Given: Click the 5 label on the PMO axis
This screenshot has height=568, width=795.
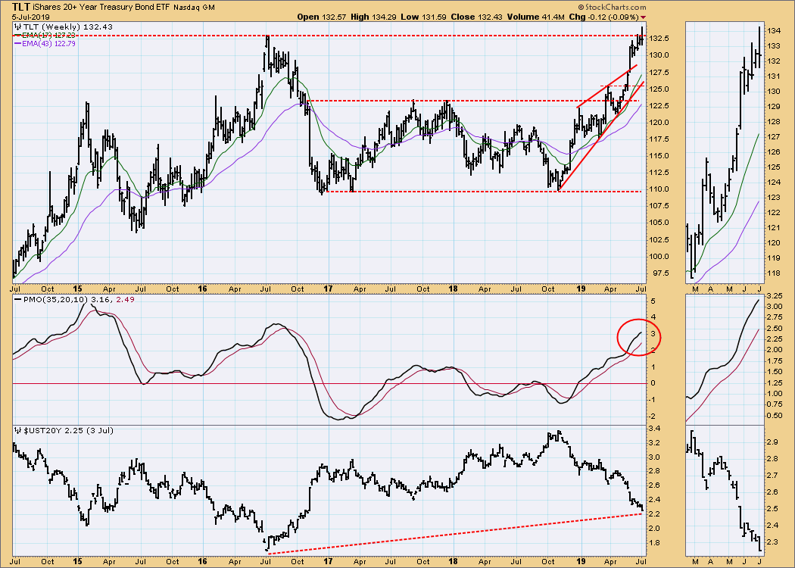Looking at the screenshot, I should point(653,301).
